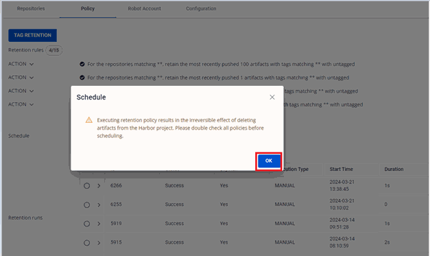Image resolution: width=430 pixels, height=256 pixels.
Task: Open the third ACTION dropdown
Action: [21, 91]
